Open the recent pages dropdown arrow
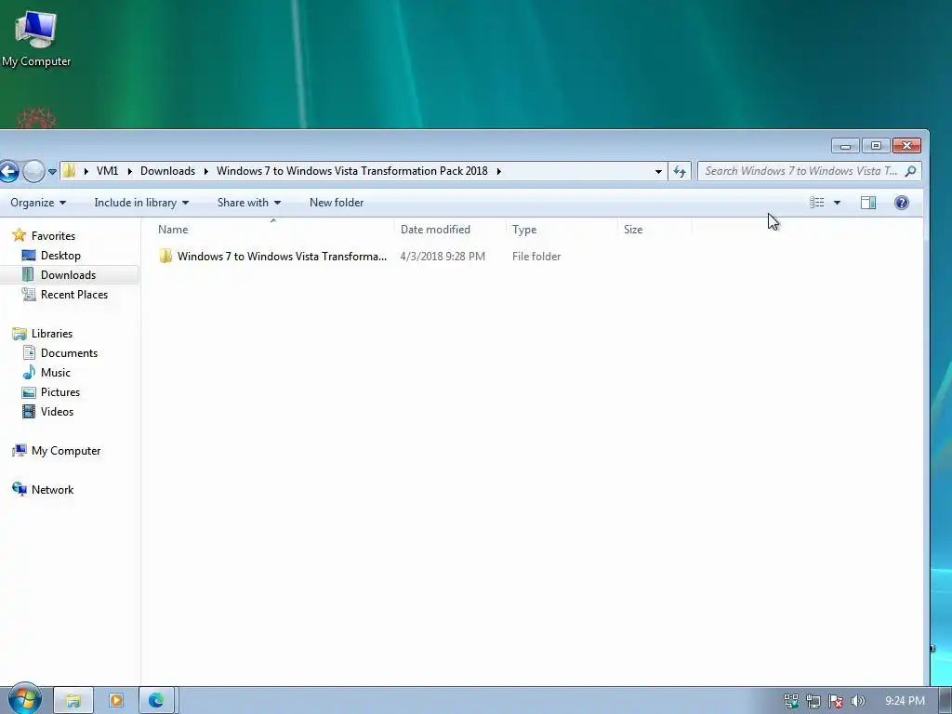The image size is (952, 714). tap(52, 172)
